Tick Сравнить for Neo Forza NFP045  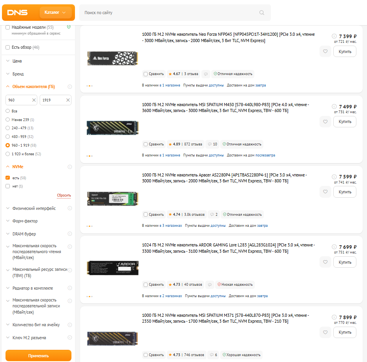tap(146, 74)
